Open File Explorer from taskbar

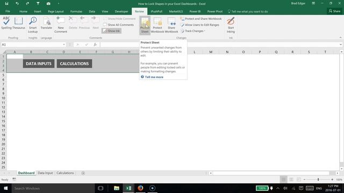[117, 188]
